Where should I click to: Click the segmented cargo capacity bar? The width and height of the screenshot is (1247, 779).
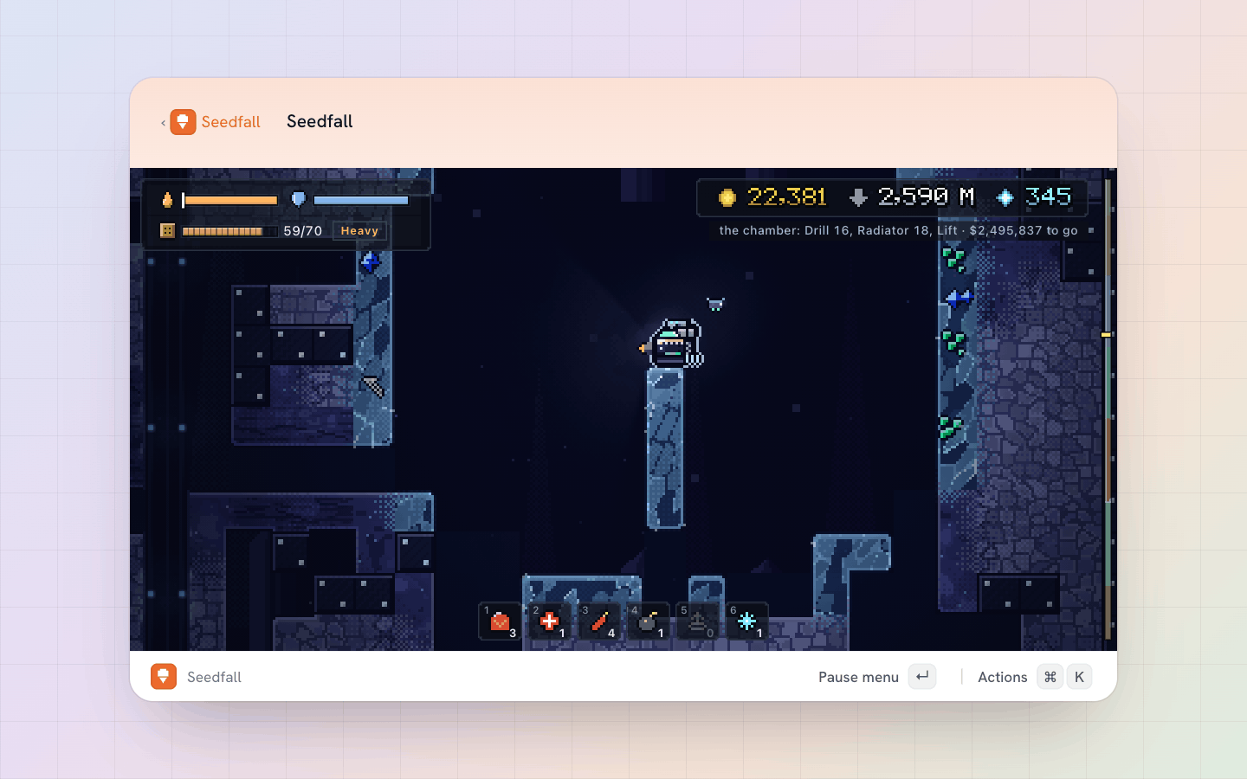(x=229, y=231)
